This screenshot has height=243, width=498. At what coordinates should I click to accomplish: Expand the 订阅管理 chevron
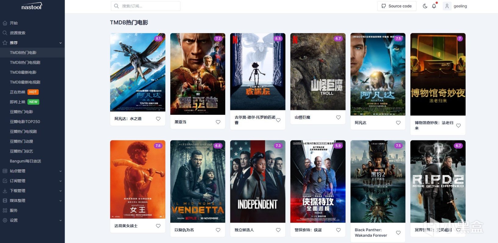pos(60,181)
